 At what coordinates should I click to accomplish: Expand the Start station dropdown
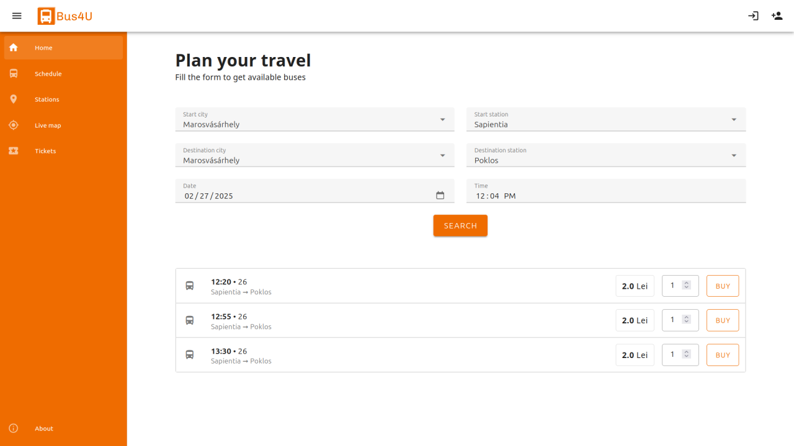733,120
